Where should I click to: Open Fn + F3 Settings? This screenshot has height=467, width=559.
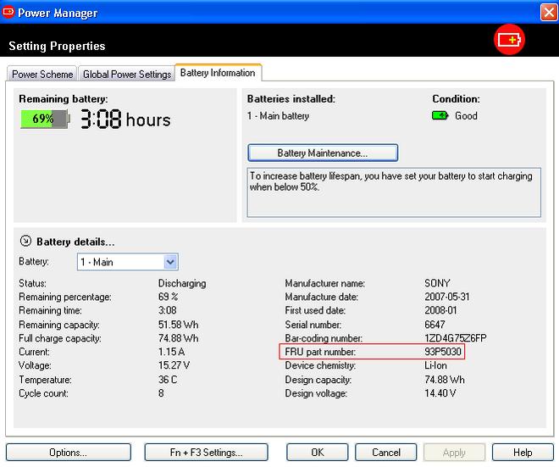(206, 453)
